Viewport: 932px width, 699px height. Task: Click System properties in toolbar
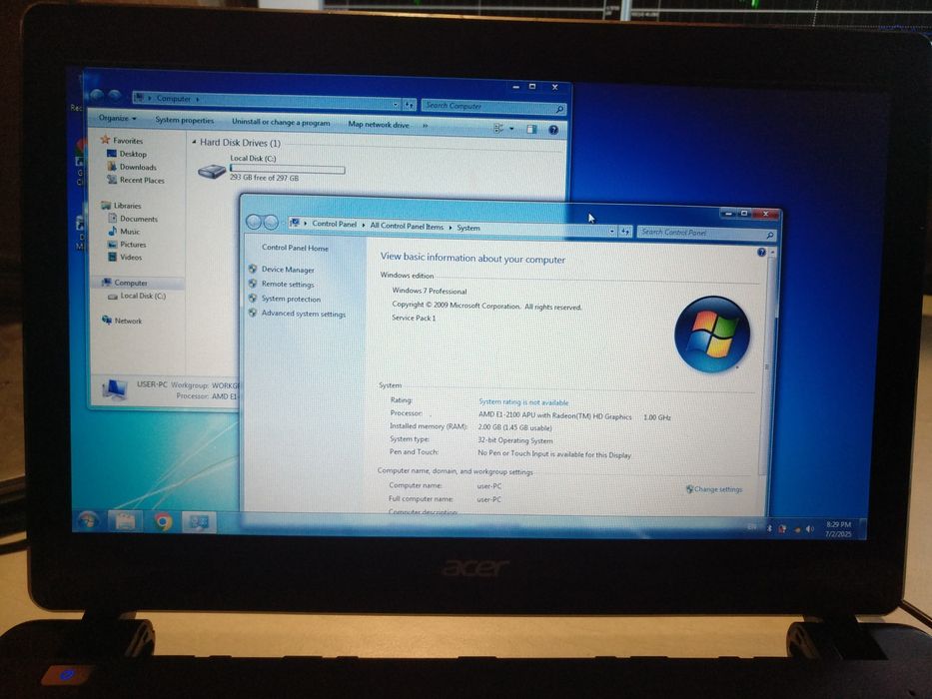pyautogui.click(x=184, y=120)
